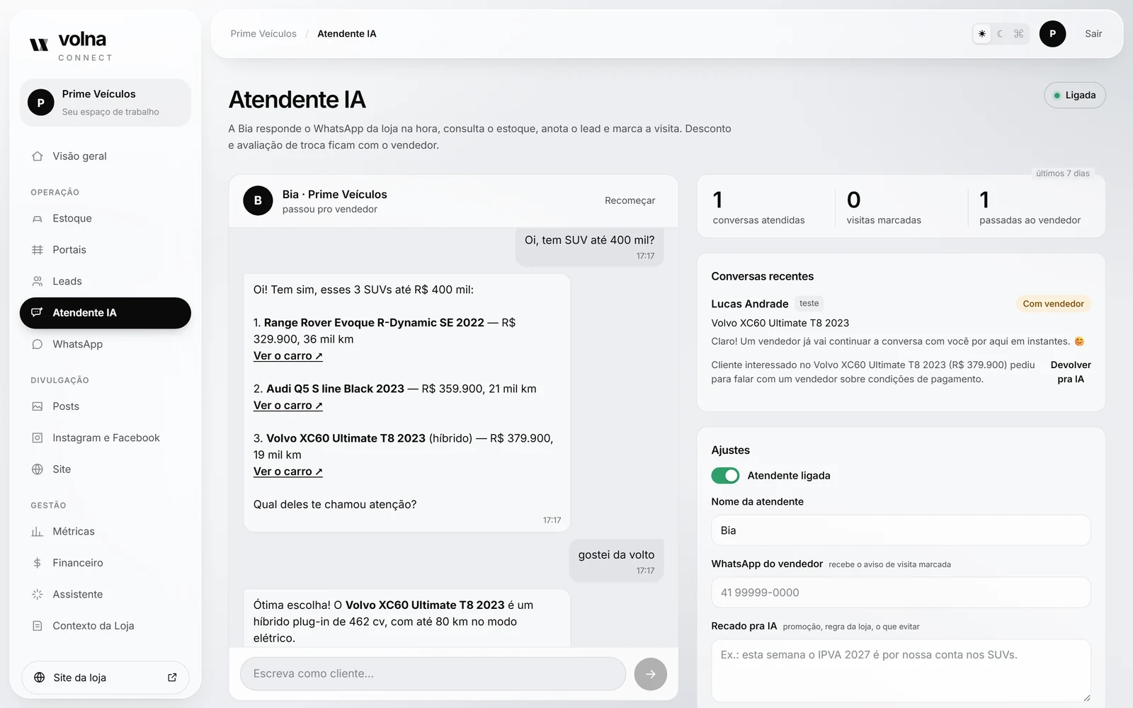This screenshot has width=1133, height=708.
Task: Send the message with the arrow button
Action: (651, 674)
